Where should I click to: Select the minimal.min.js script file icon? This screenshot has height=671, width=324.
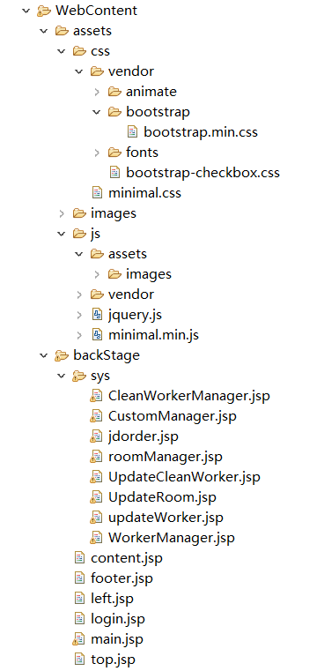pos(98,335)
